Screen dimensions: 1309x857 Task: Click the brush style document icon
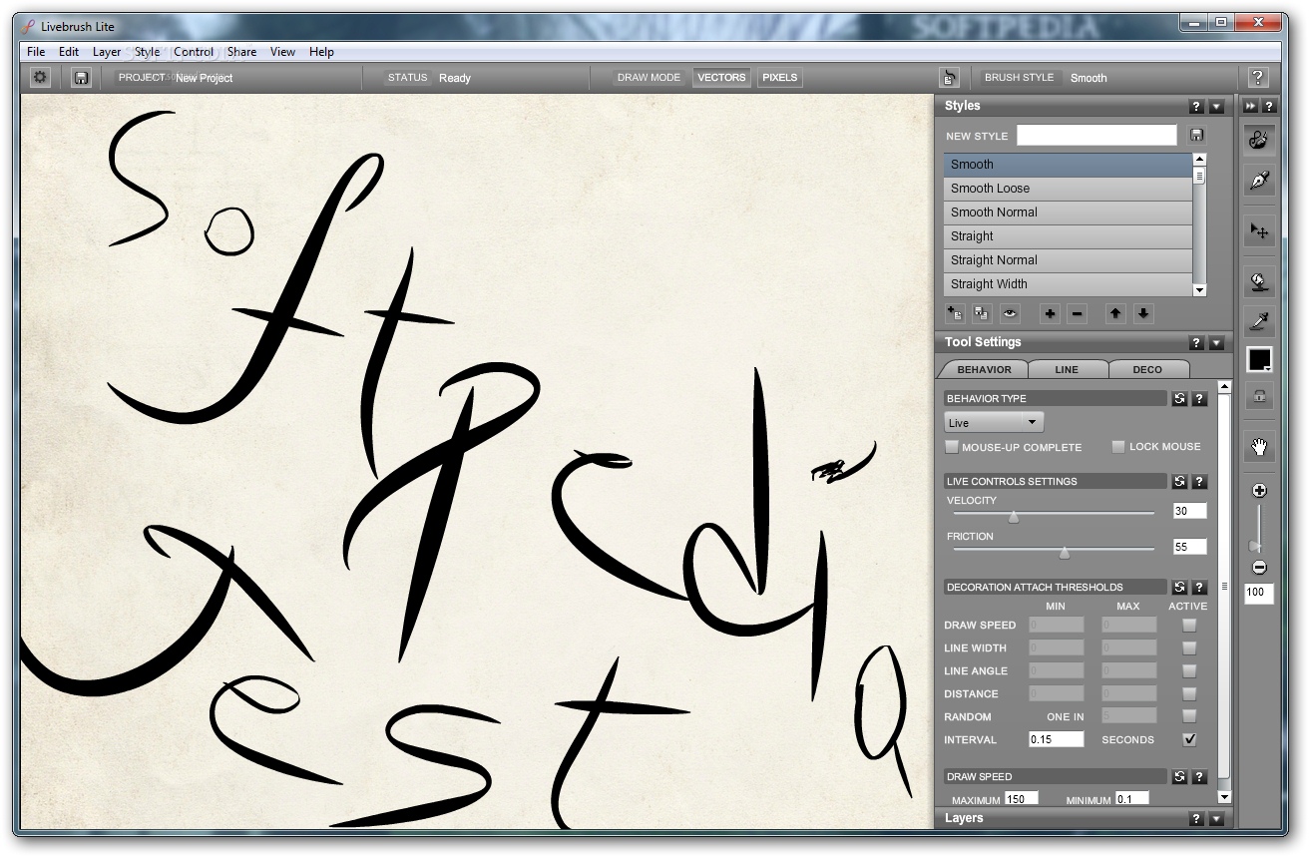[949, 77]
